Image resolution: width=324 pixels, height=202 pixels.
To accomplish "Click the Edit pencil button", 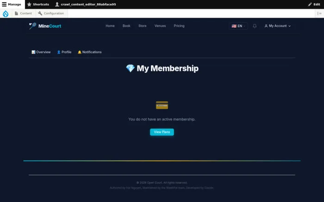I will (314, 4).
